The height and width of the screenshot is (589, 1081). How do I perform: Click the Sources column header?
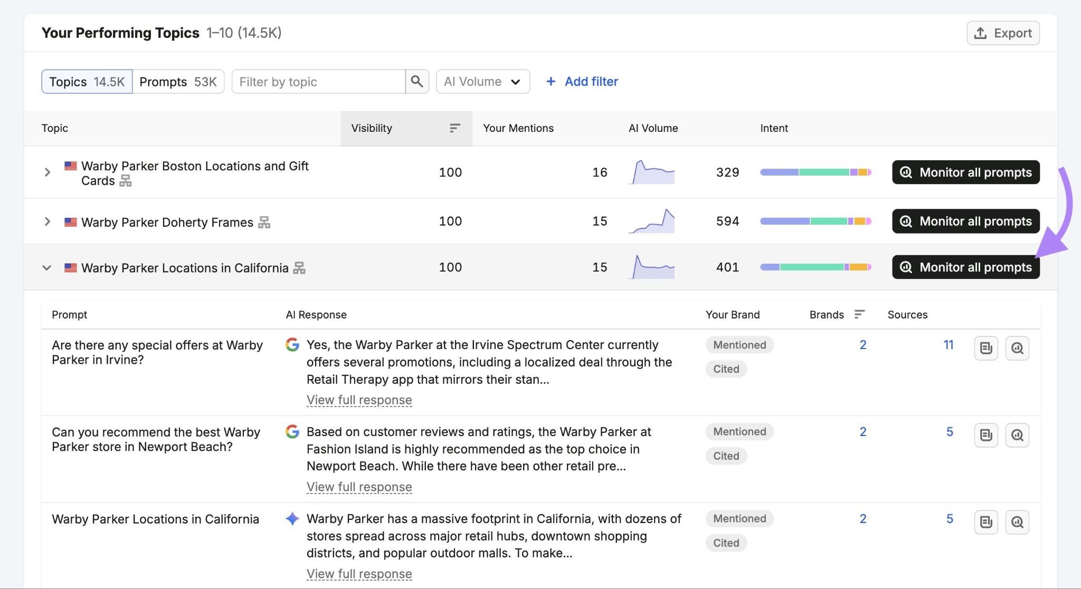[x=907, y=315]
